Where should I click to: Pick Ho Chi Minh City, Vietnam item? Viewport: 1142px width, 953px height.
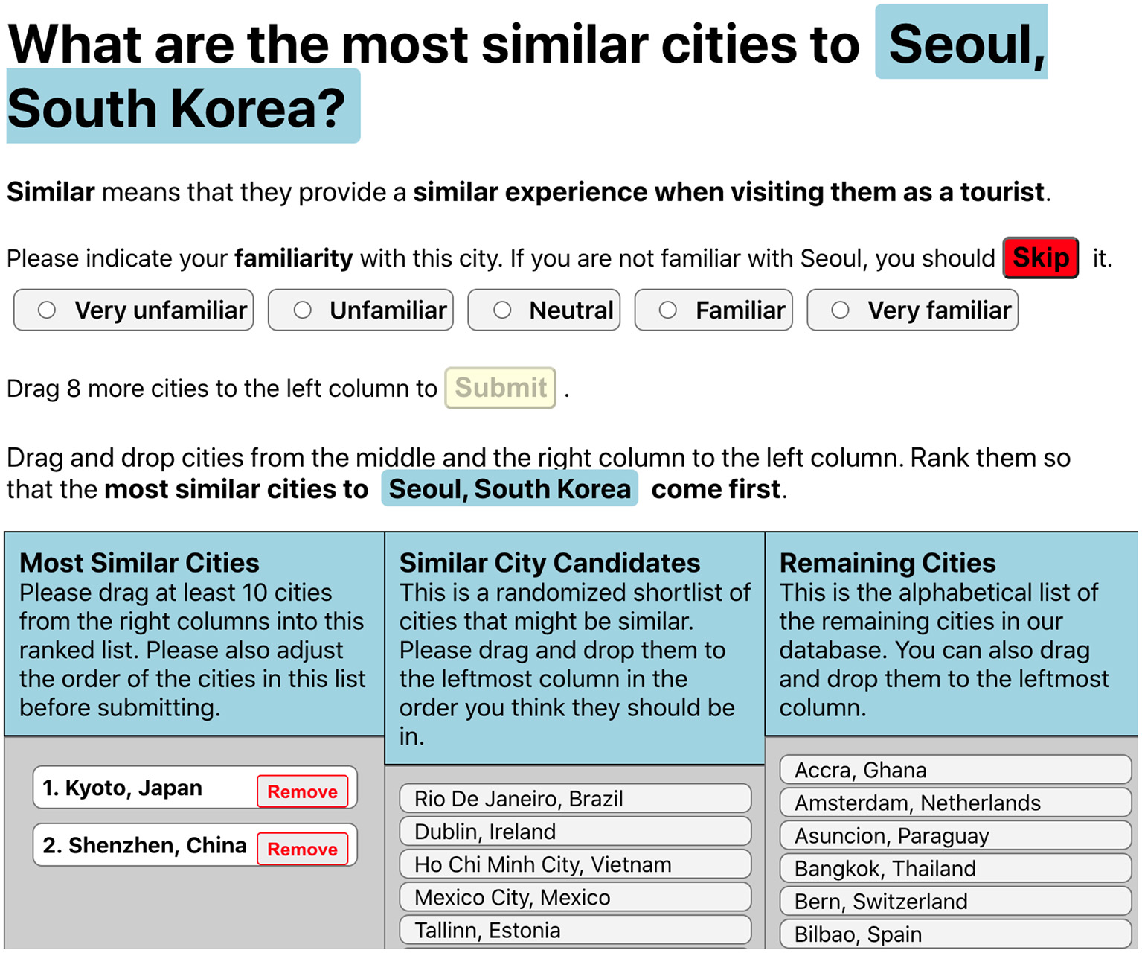click(x=574, y=864)
